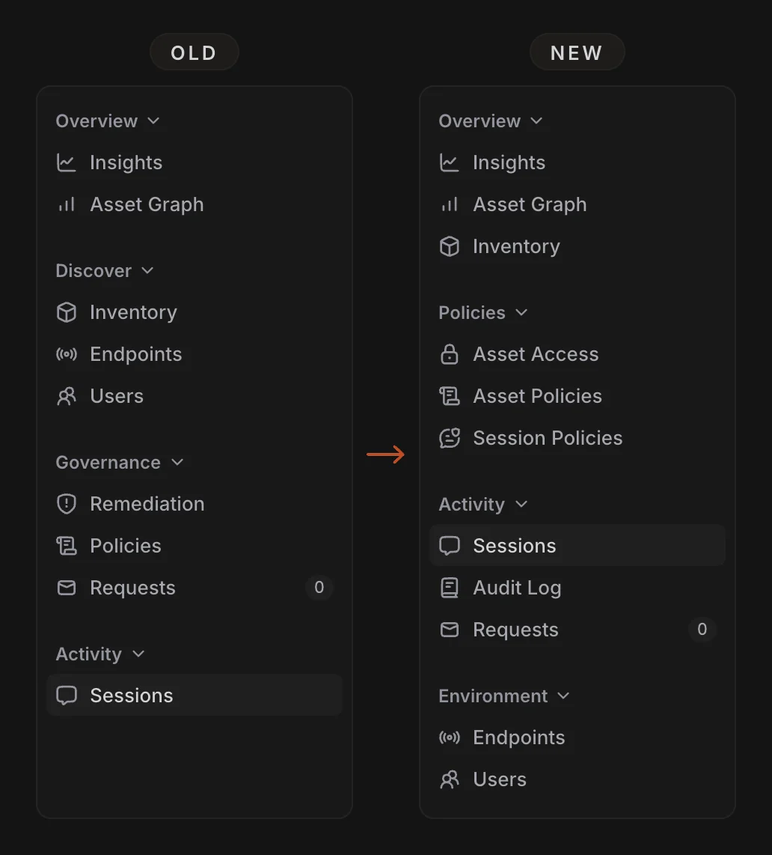Collapse the Activity chevron in NEW panel
Screen dimensions: 772x855
pos(521,505)
